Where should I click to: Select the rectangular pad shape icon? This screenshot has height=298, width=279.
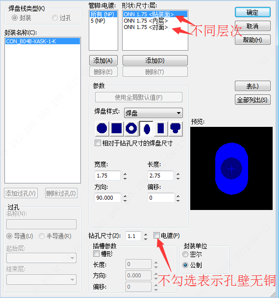pos(161,128)
